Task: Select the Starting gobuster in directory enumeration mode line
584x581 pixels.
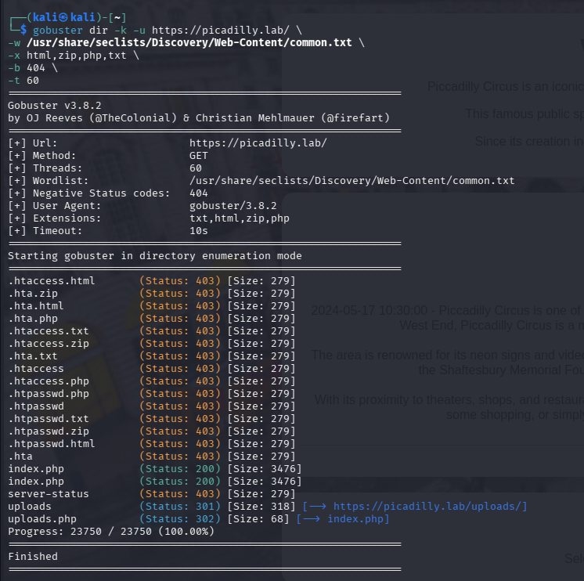Action: pyautogui.click(x=154, y=256)
